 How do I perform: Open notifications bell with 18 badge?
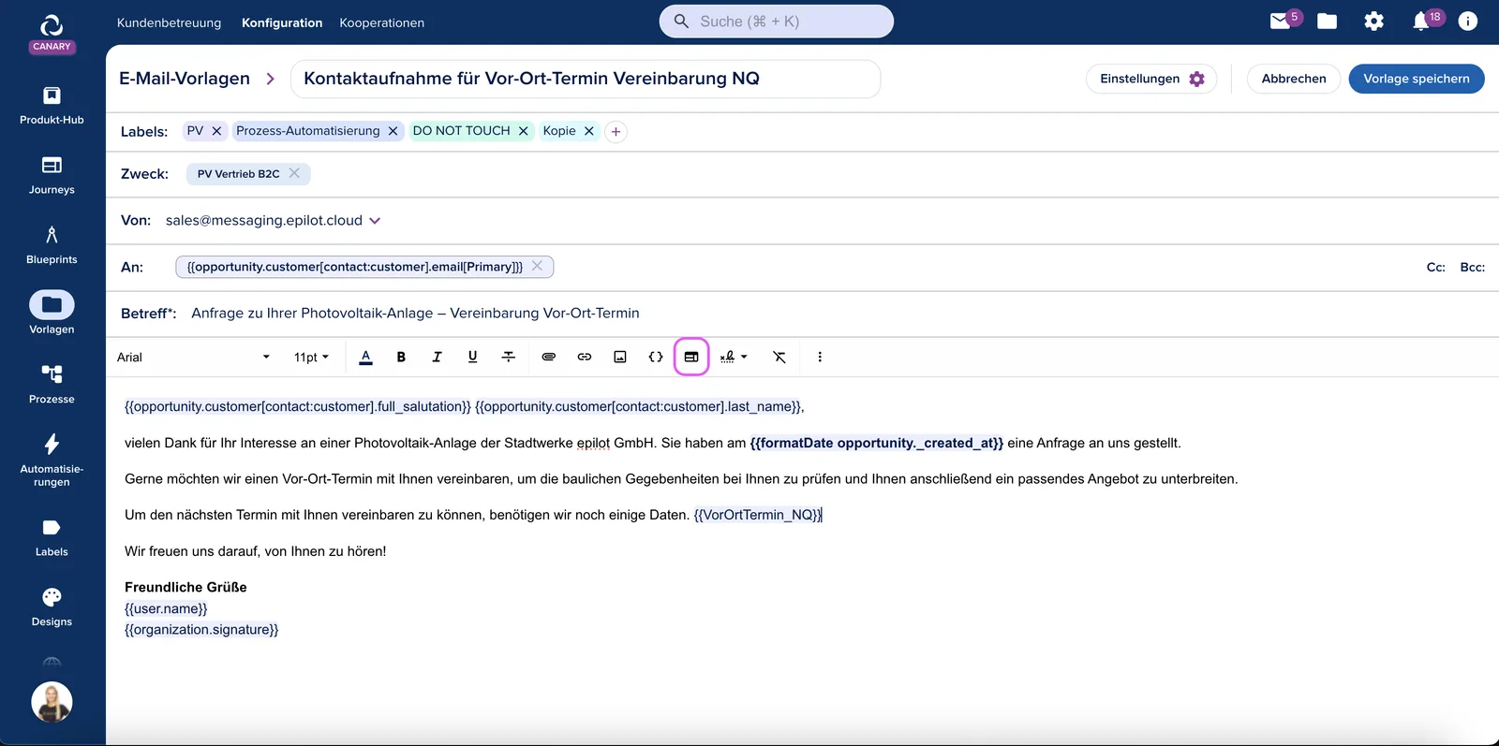tap(1421, 21)
